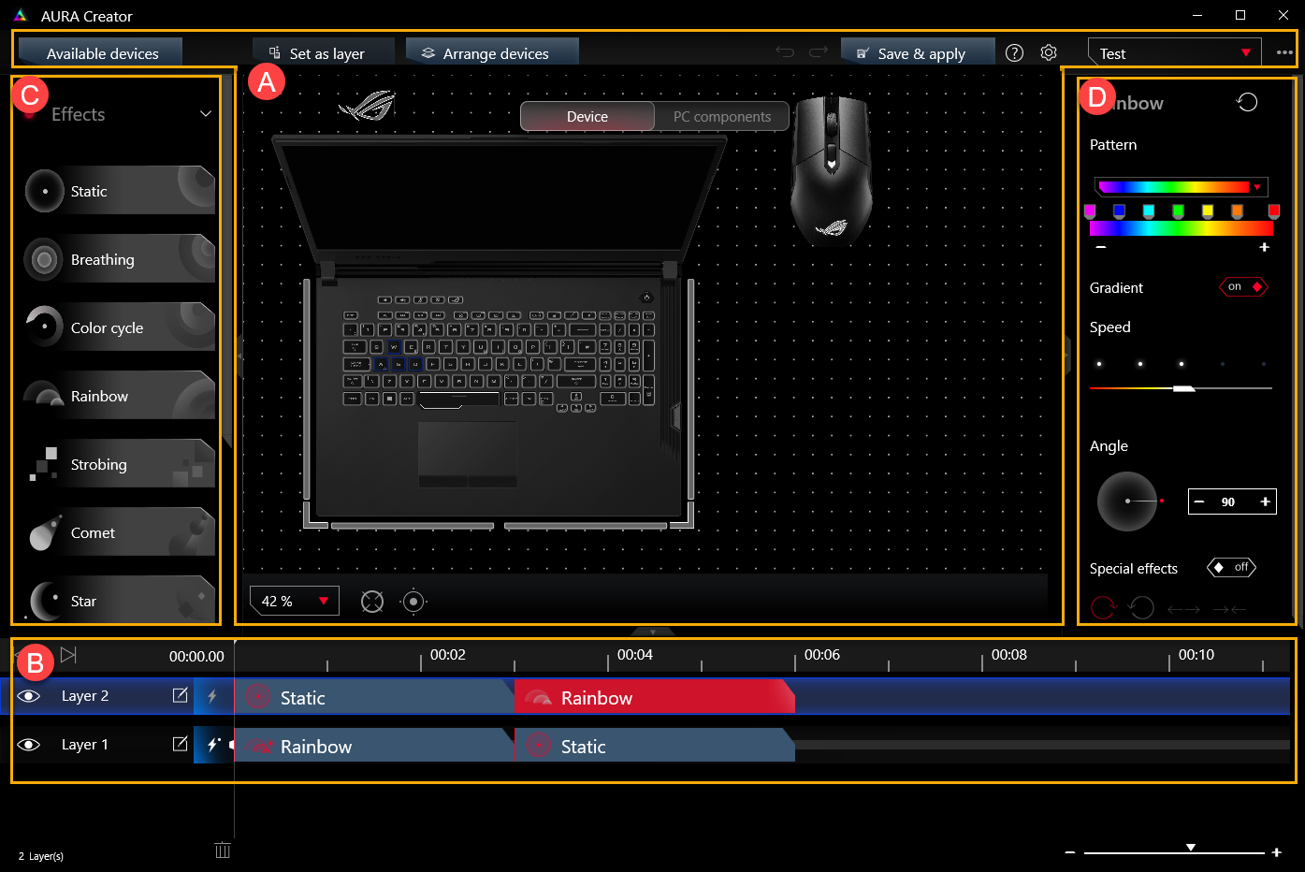Rename Layer 2 with edit icon

[x=181, y=695]
